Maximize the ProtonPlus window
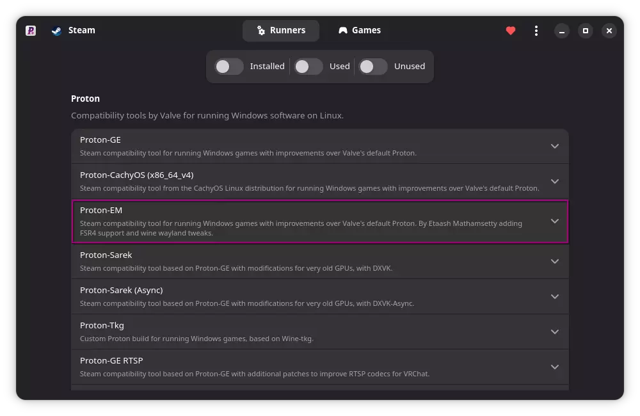The height and width of the screenshot is (416, 640). tap(586, 31)
